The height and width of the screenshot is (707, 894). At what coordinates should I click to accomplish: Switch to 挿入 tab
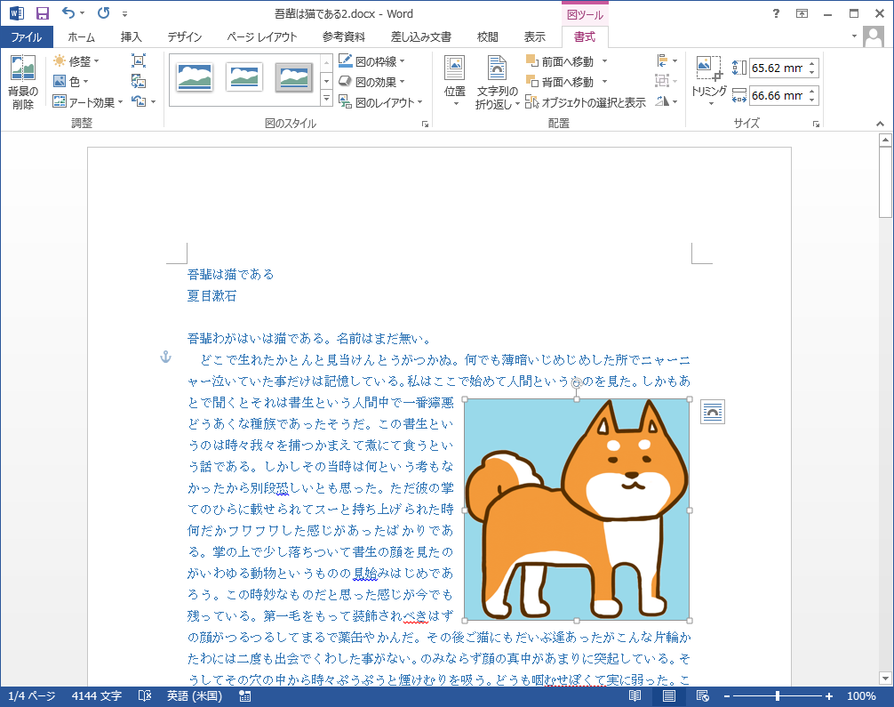point(132,37)
